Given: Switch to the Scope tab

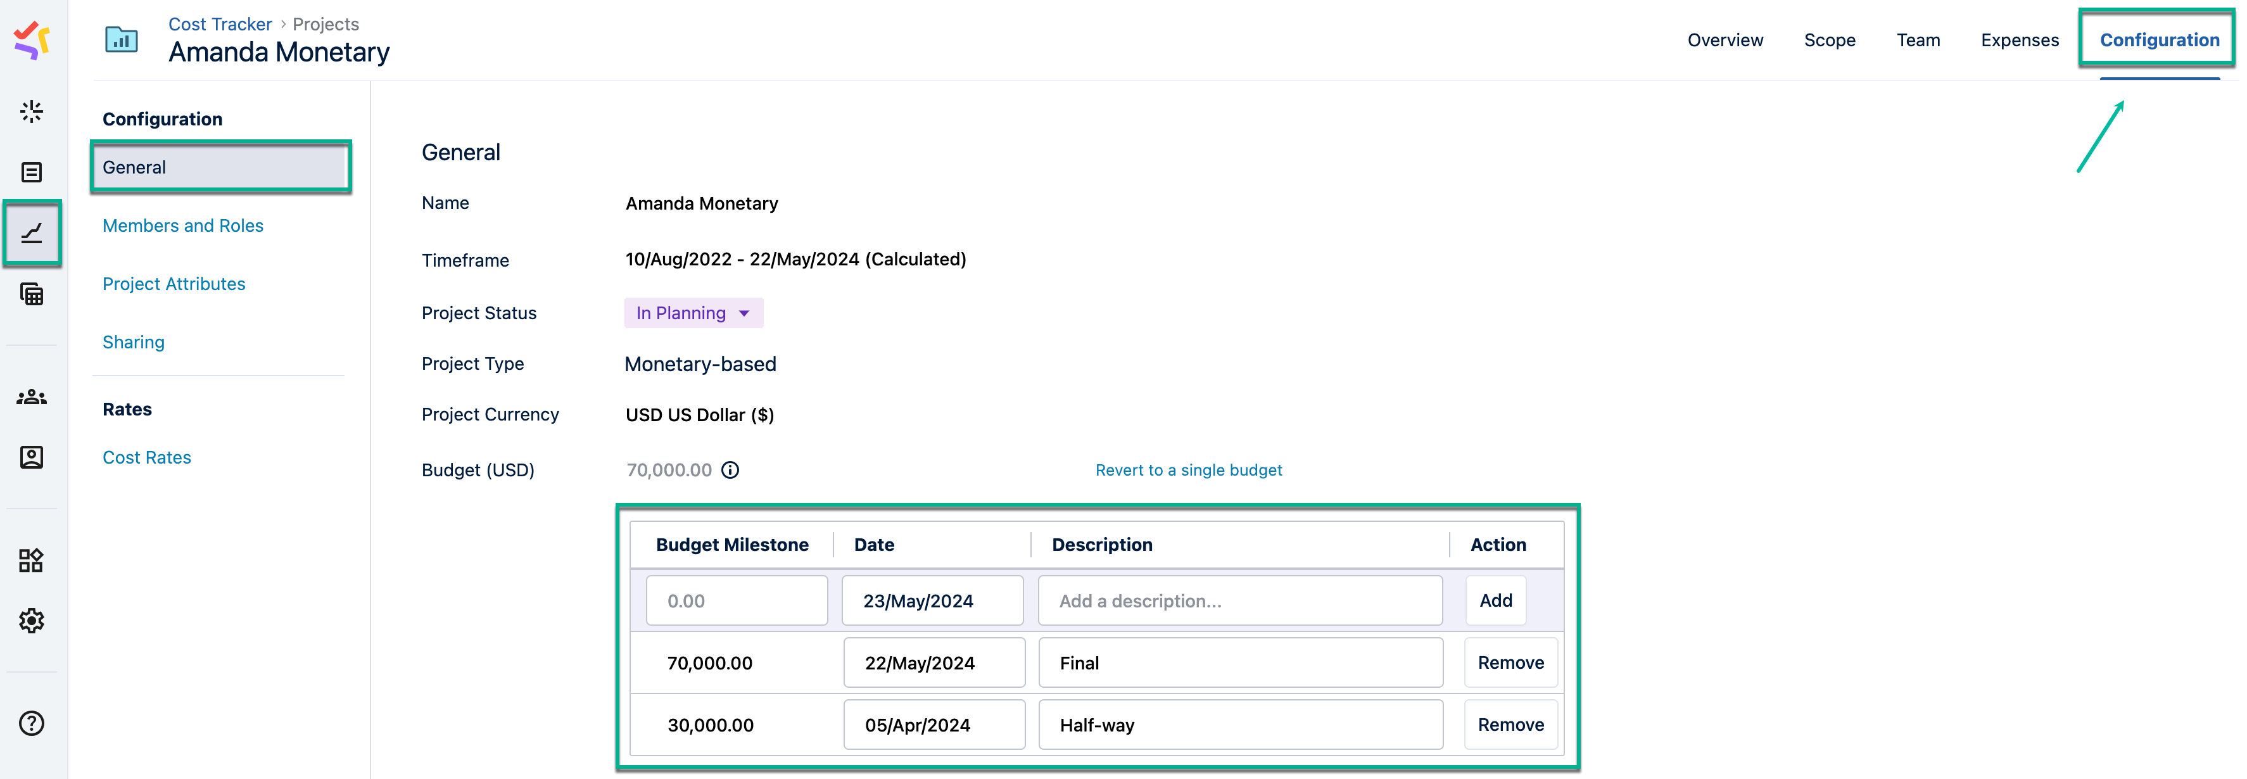Looking at the screenshot, I should [1829, 40].
